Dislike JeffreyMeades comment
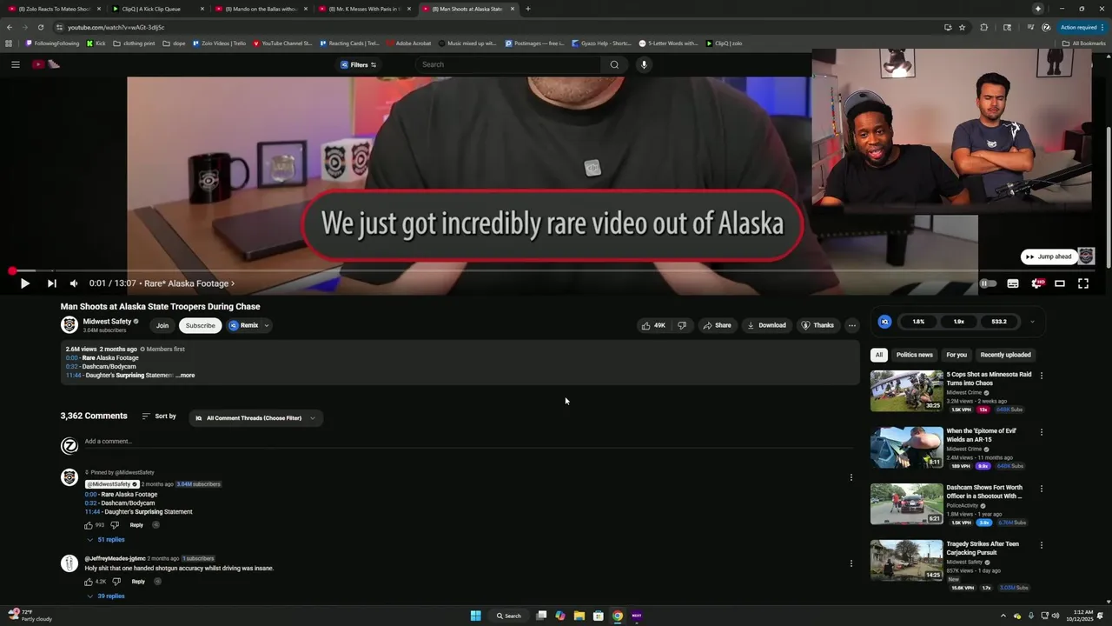 116,582
